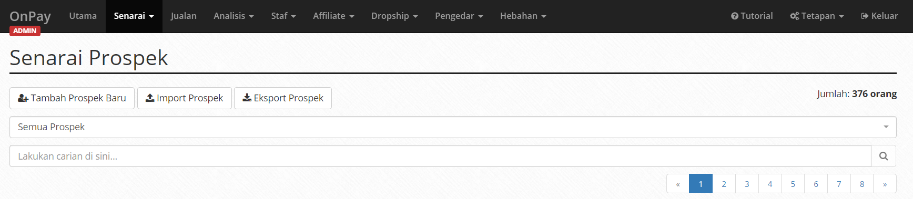Open the Jualan menu item
This screenshot has height=199, width=913.
pyautogui.click(x=184, y=16)
